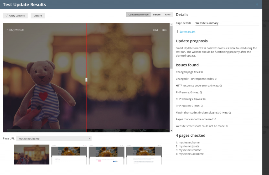Close the Test Update Results dialog
The image size is (269, 175).
257,4
